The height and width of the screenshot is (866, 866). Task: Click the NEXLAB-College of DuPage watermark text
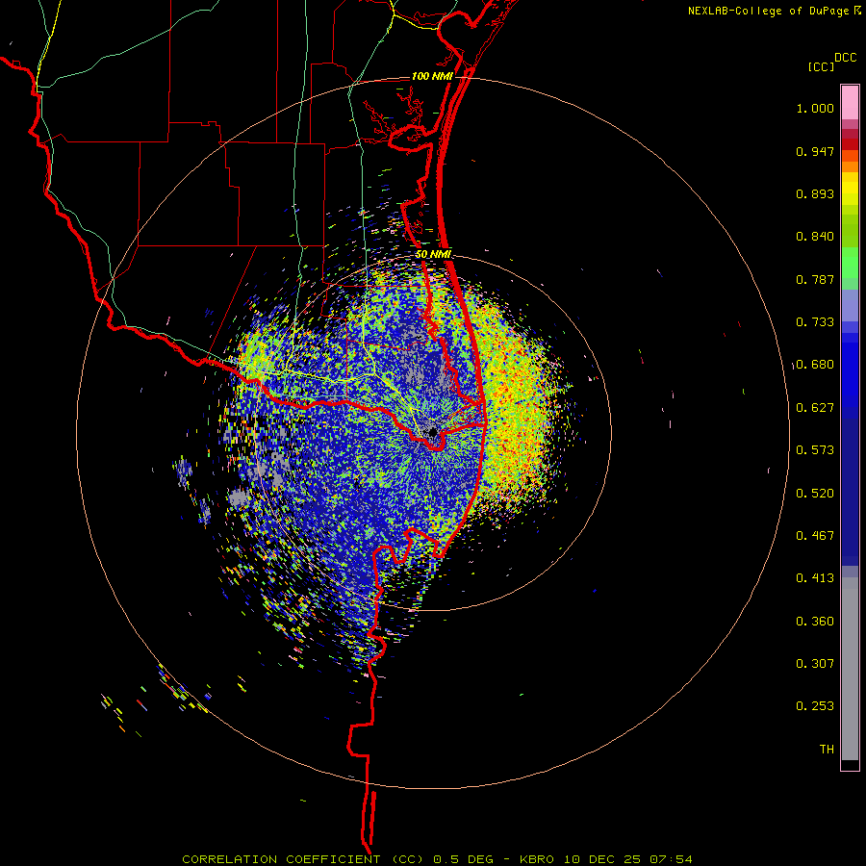coord(775,11)
